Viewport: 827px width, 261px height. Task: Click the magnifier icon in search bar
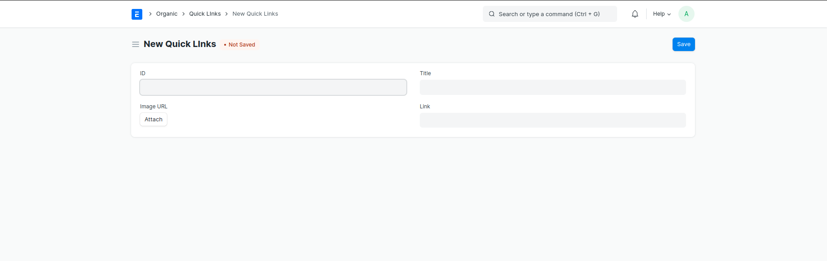click(491, 14)
